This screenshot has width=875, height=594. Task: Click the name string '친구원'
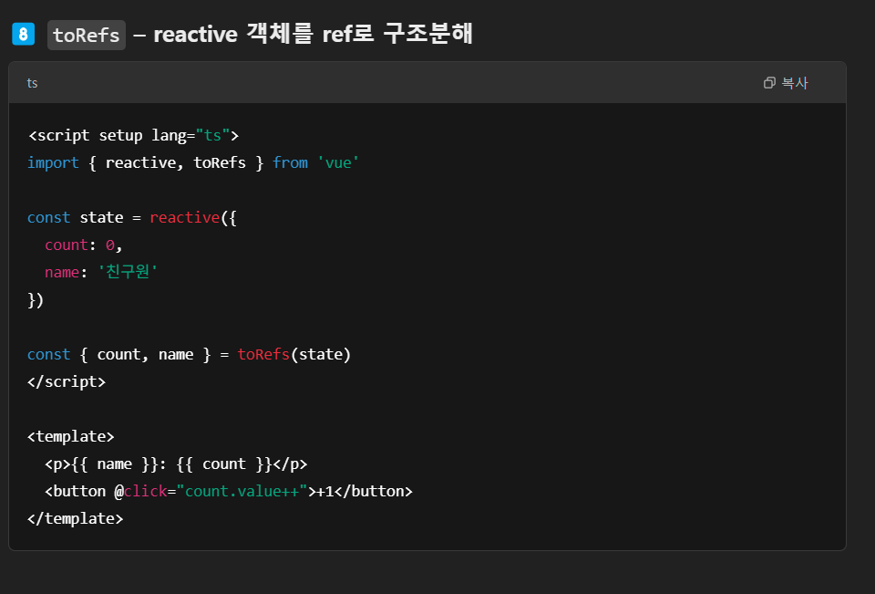coord(128,272)
